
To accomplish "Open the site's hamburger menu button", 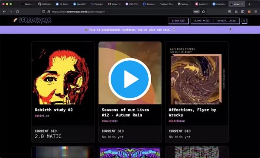I will click(244, 21).
